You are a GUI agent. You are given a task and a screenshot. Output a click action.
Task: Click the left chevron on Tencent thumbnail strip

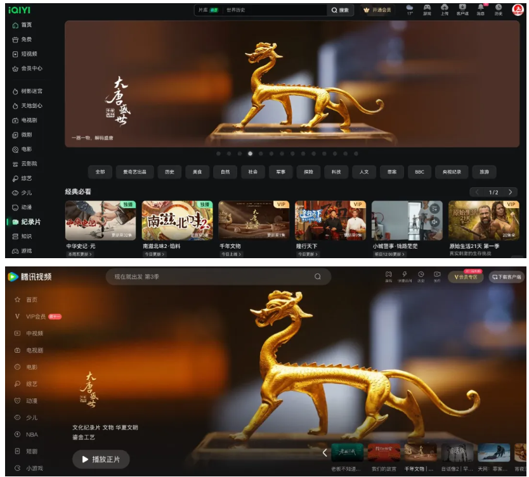coord(325,452)
